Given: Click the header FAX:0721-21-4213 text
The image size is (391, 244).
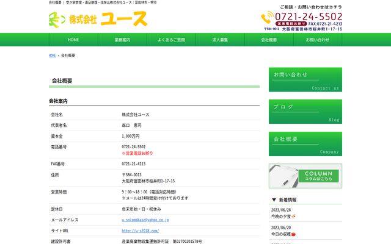Looking at the screenshot, I should [x=325, y=24].
